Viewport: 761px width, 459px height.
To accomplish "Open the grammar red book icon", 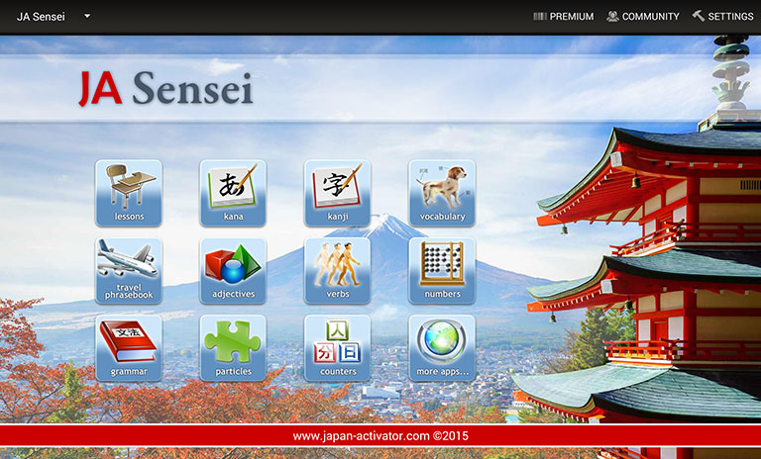I will tap(129, 348).
